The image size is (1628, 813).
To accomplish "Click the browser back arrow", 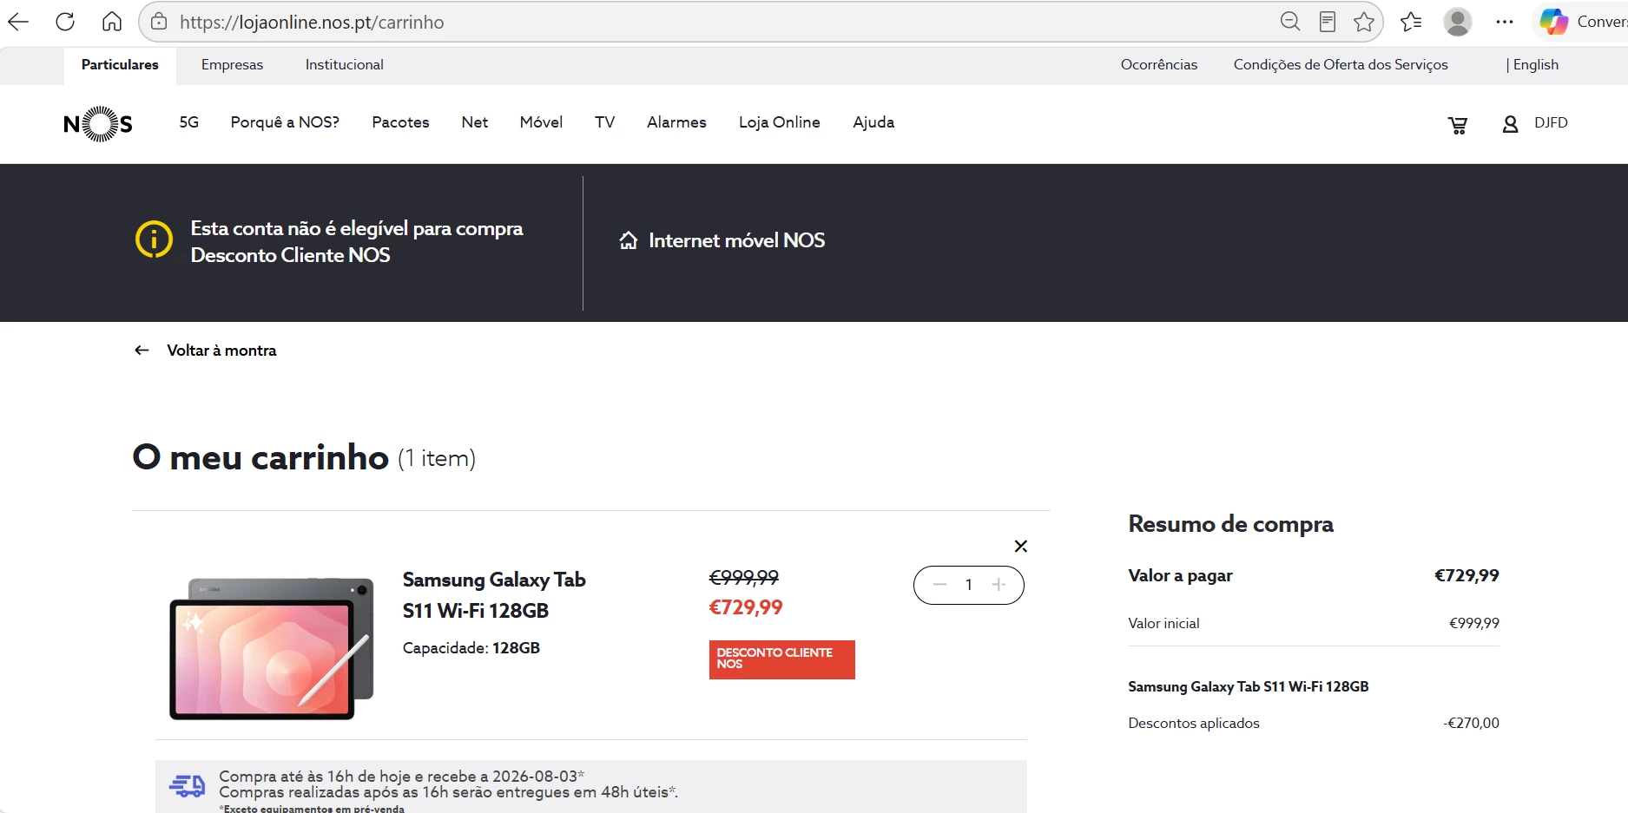I will click(x=18, y=22).
